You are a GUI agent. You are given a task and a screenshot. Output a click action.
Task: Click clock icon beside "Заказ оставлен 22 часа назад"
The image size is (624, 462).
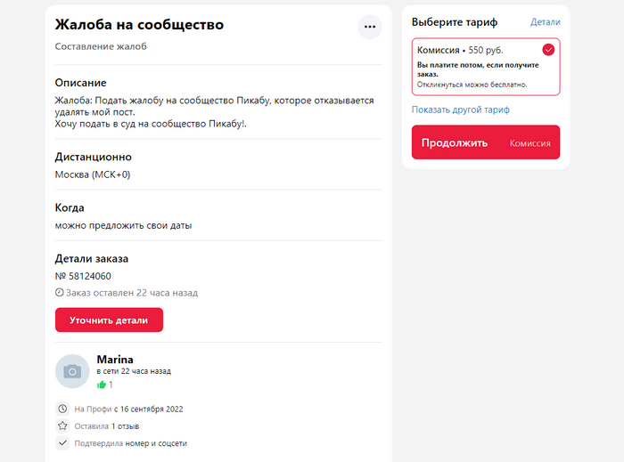click(x=60, y=292)
